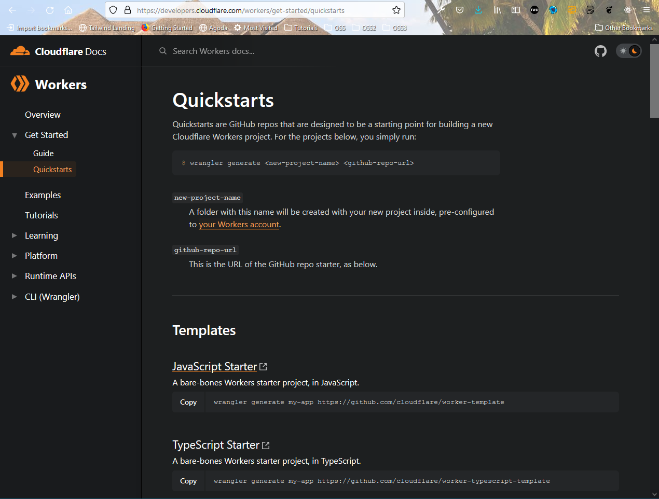This screenshot has height=499, width=659.
Task: Bookmark this page with the star
Action: (x=396, y=10)
